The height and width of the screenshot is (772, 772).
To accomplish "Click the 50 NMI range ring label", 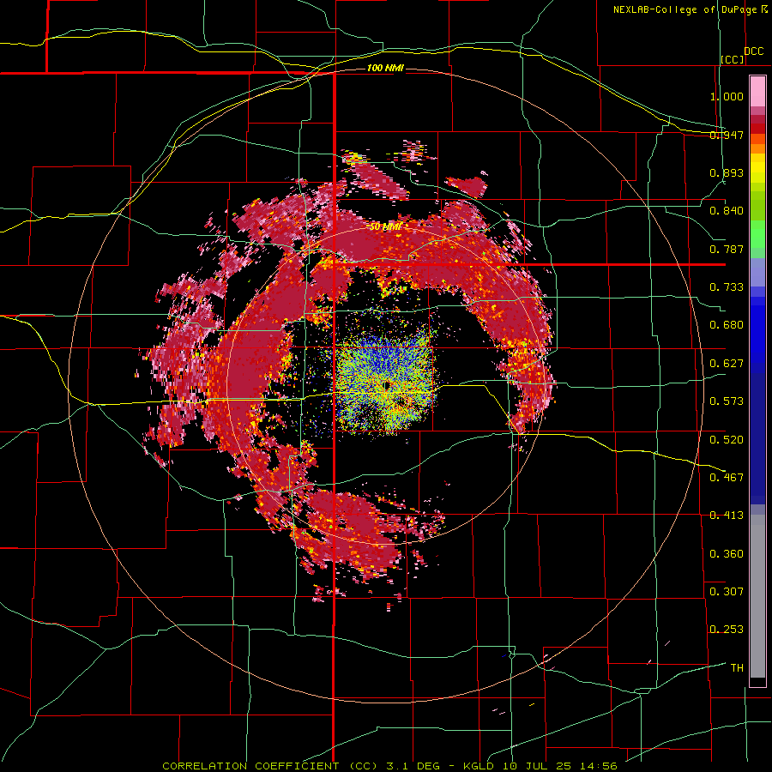I will (x=385, y=226).
